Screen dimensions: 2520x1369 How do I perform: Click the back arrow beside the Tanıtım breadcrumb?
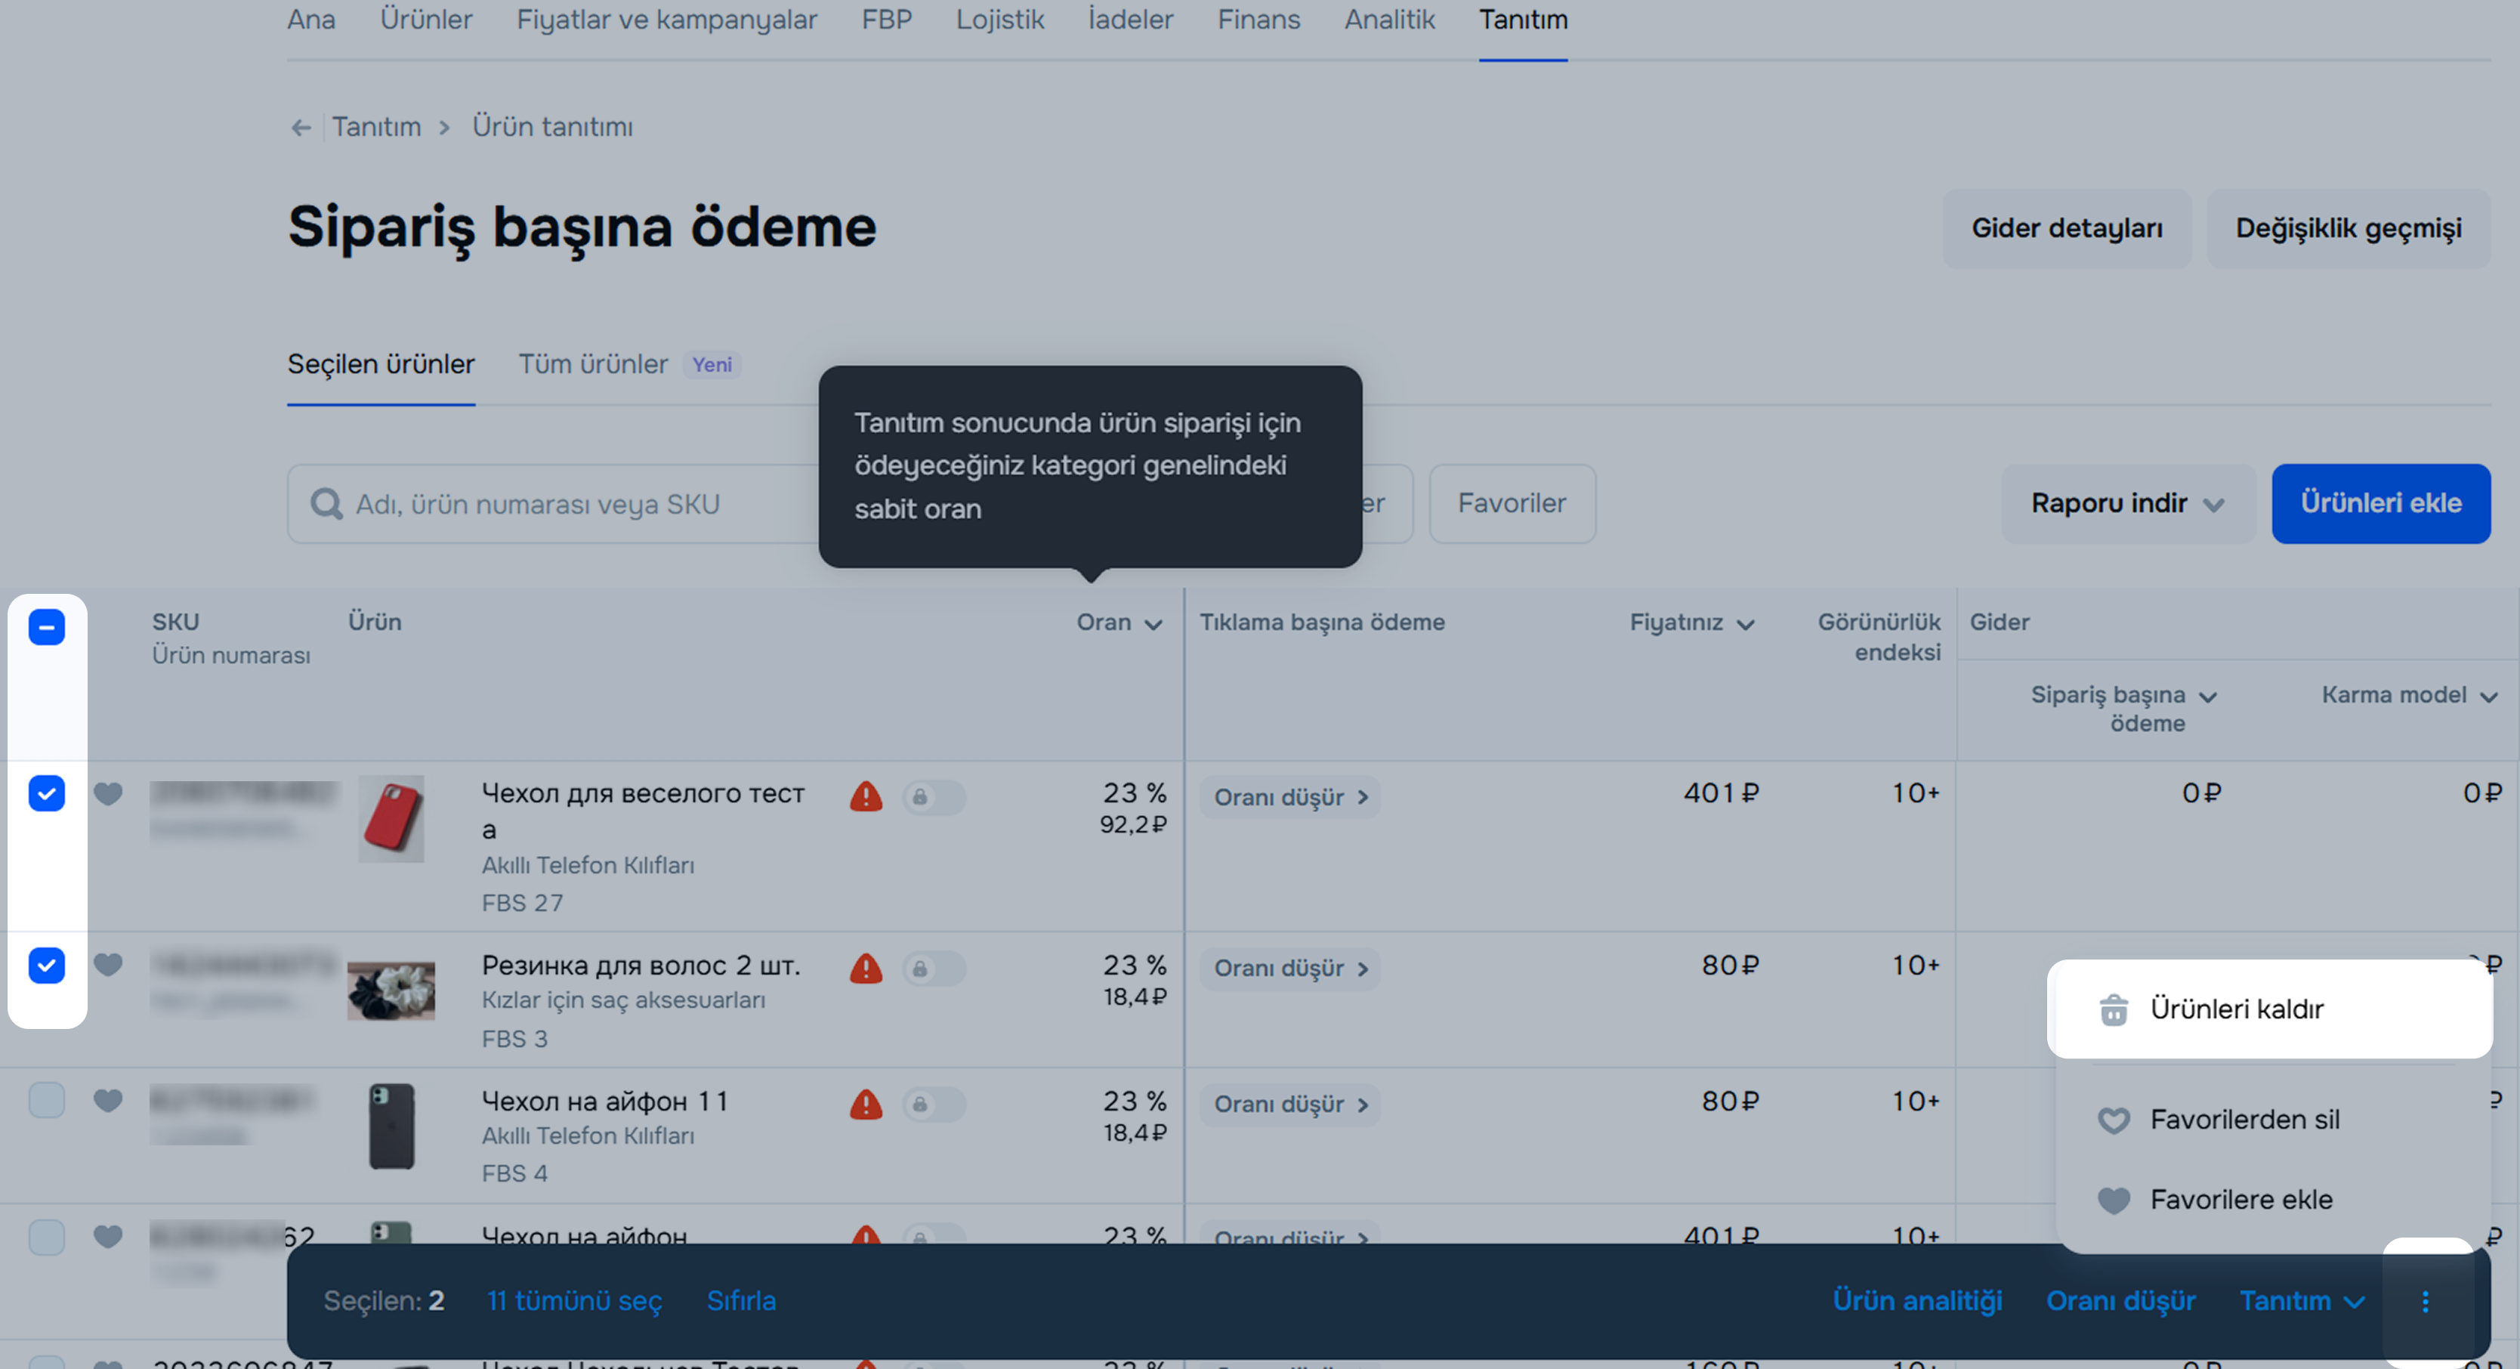pyautogui.click(x=301, y=127)
